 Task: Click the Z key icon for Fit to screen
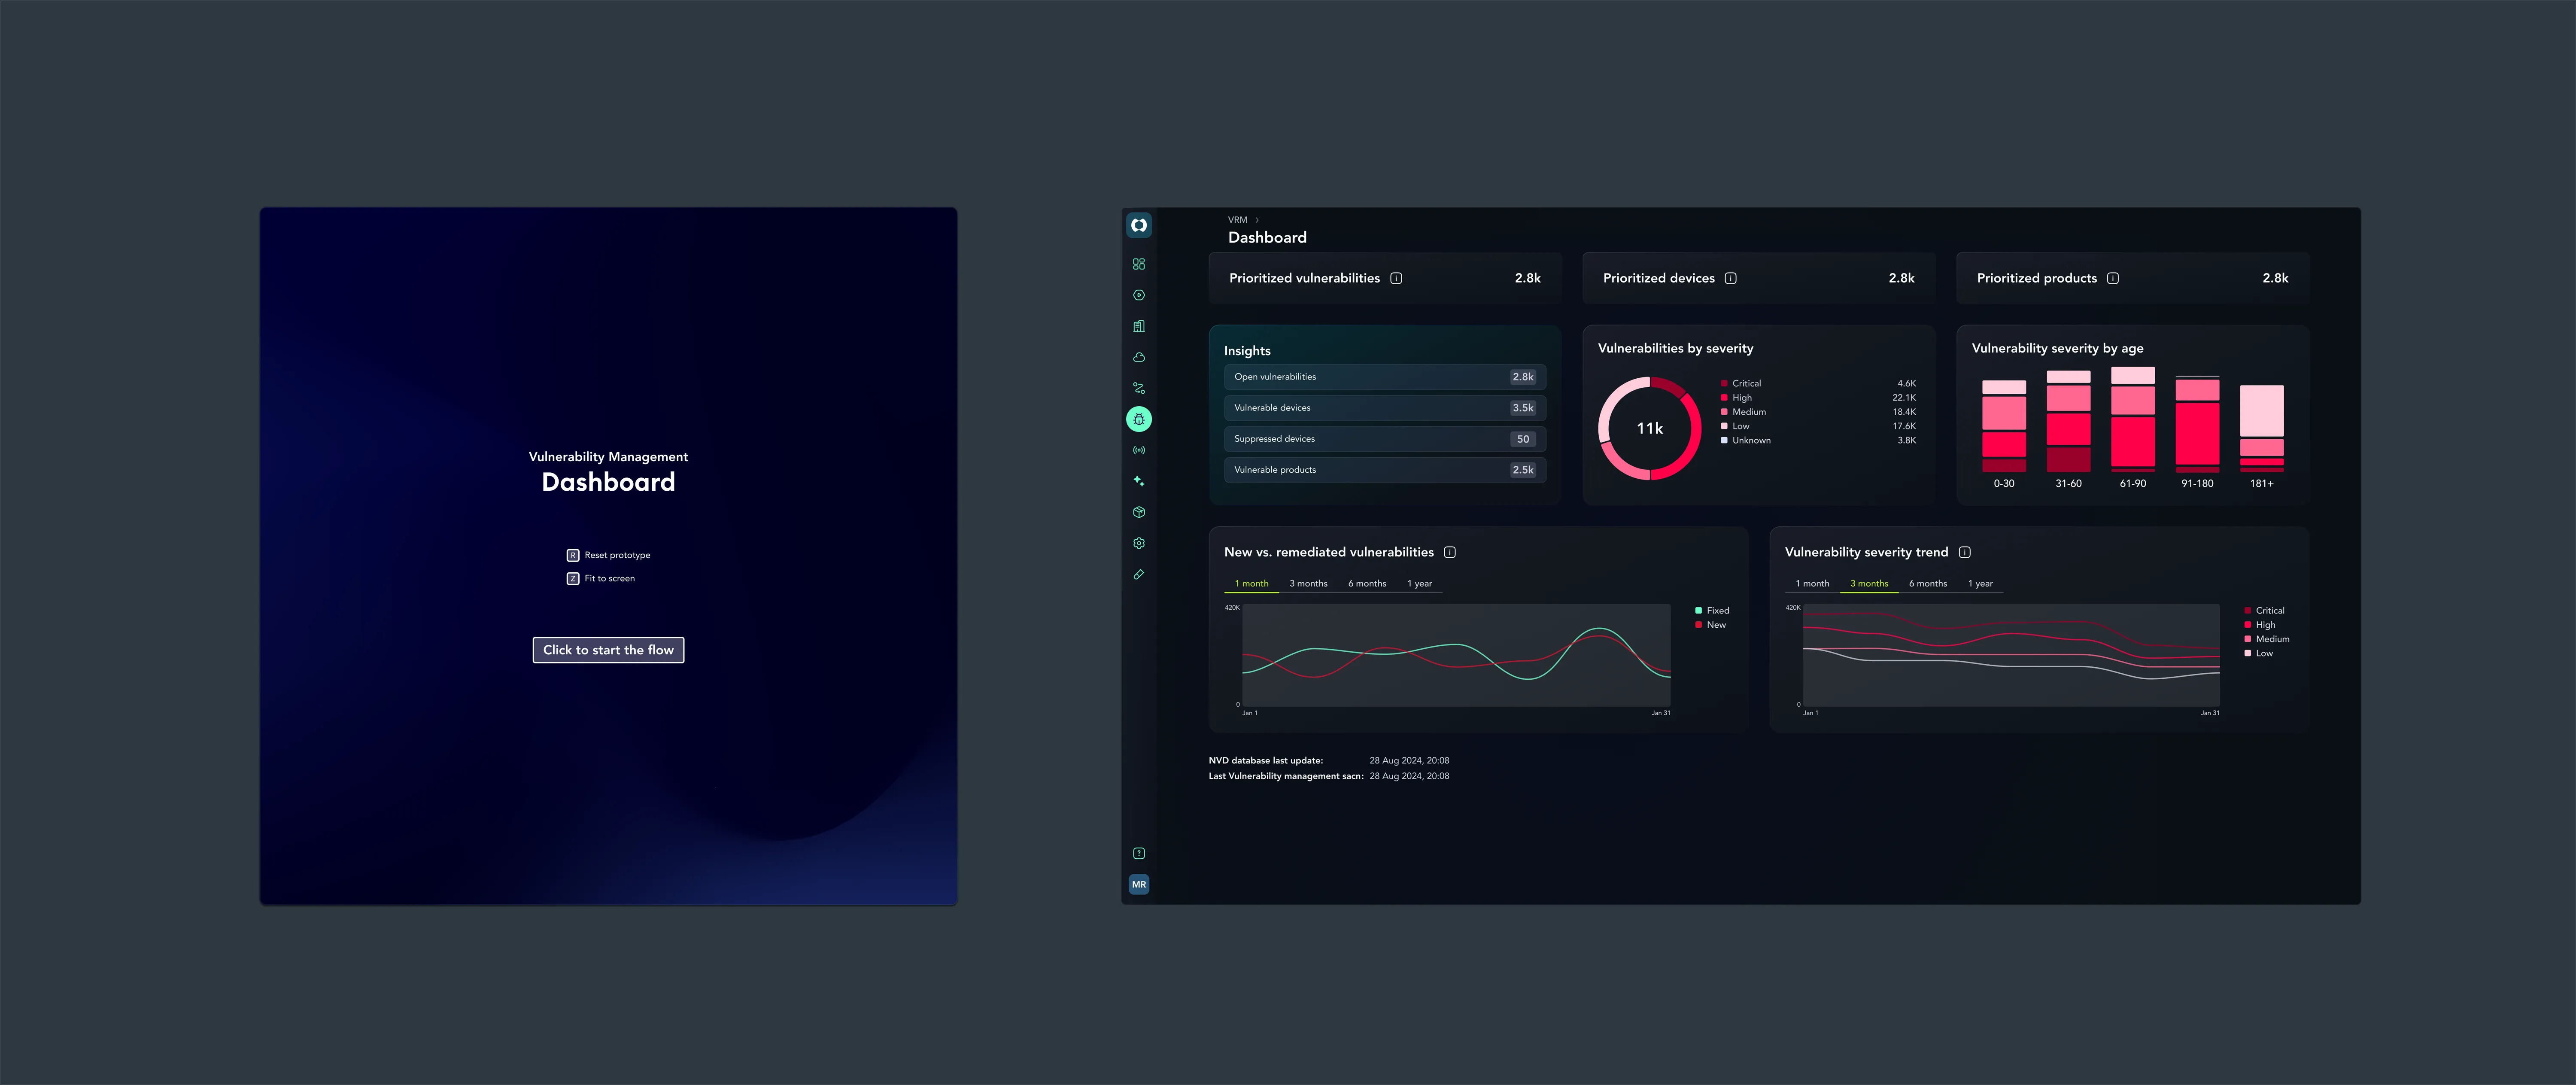click(573, 578)
